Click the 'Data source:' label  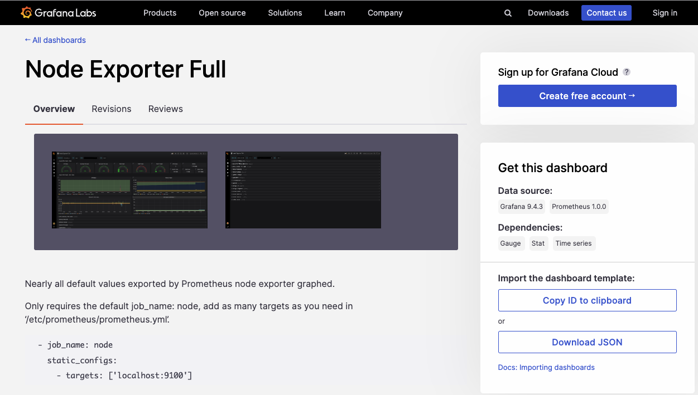(x=526, y=191)
